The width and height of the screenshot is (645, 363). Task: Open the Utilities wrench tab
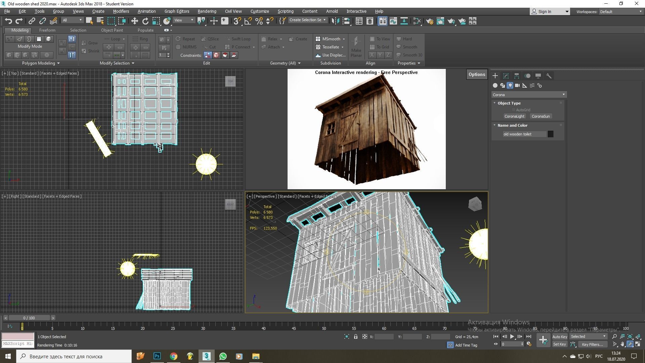549,76
